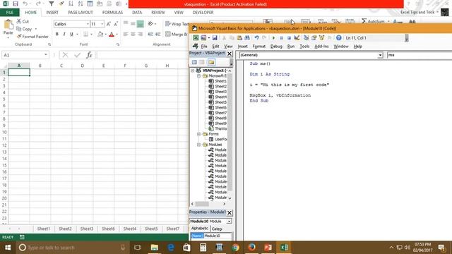Click the Excel quick access Save icon
The width and height of the screenshot is (452, 254).
click(x=16, y=4)
